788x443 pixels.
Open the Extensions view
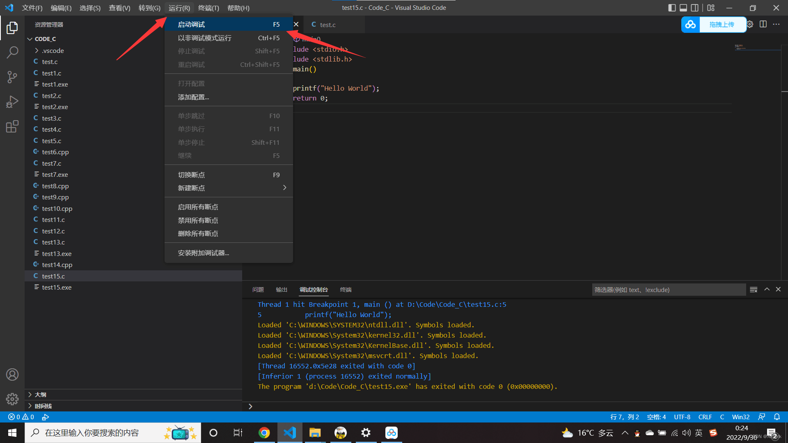pos(12,126)
